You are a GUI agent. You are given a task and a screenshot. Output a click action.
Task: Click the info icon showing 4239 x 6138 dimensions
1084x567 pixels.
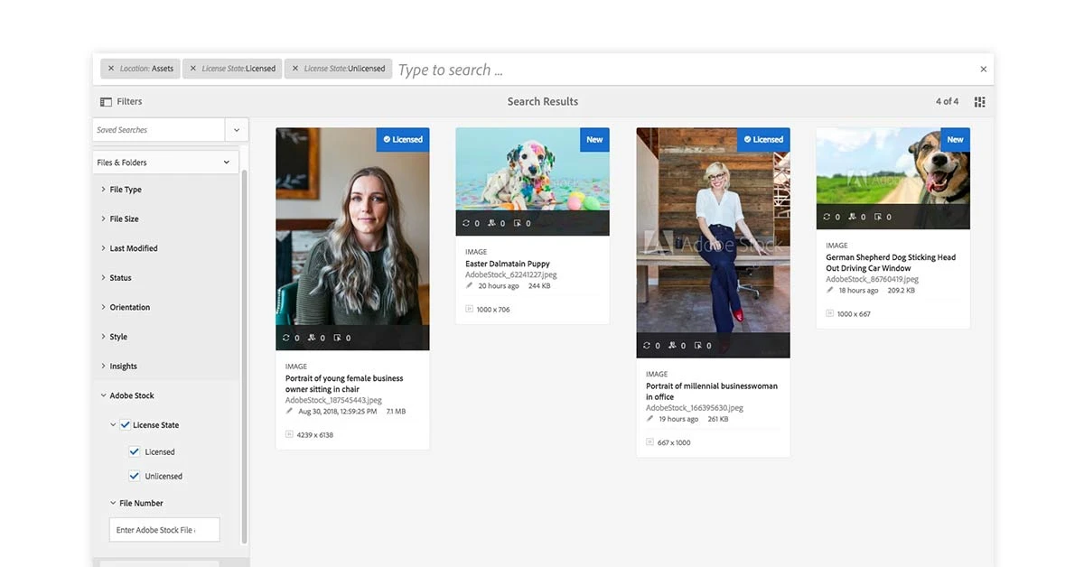point(287,434)
